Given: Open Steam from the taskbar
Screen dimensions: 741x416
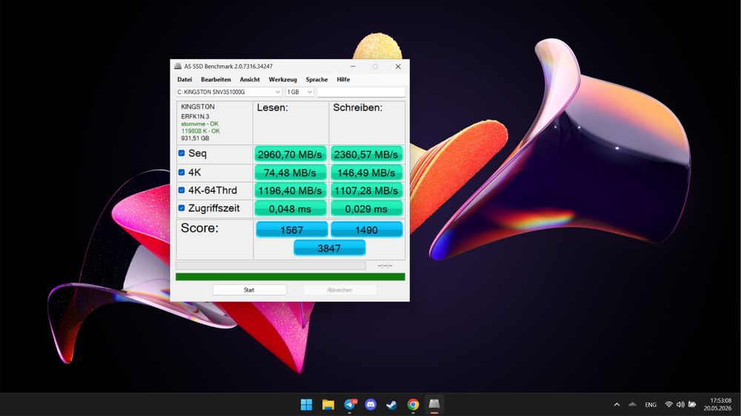Looking at the screenshot, I should tap(392, 404).
